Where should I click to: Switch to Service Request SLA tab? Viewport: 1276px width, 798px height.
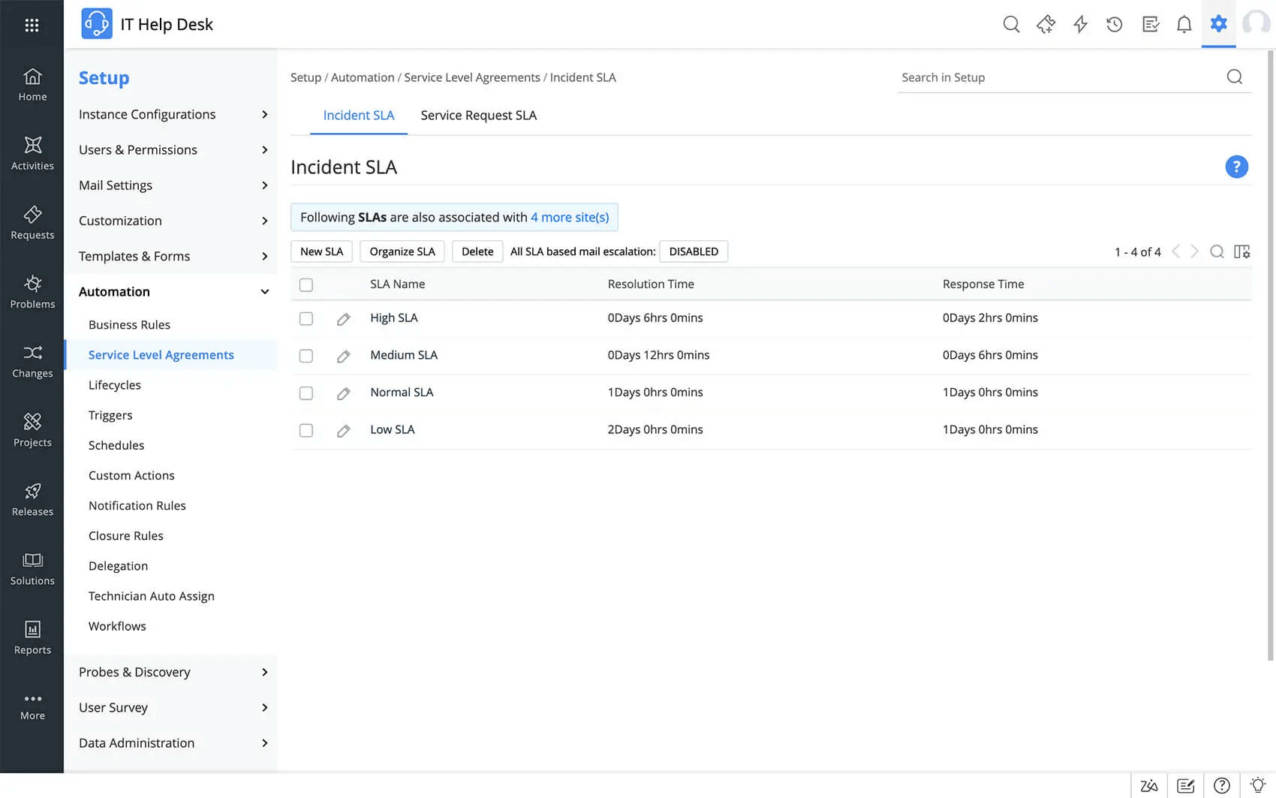click(478, 116)
